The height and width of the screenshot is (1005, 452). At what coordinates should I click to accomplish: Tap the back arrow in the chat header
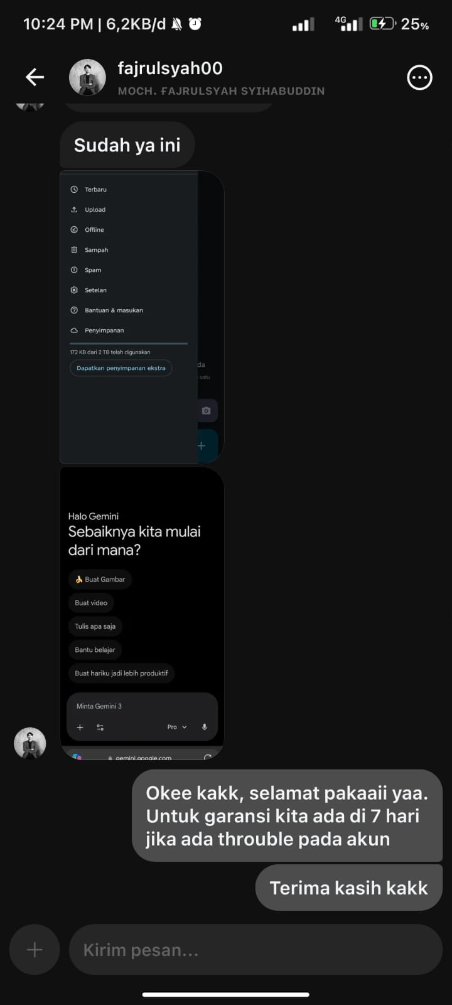click(x=35, y=77)
